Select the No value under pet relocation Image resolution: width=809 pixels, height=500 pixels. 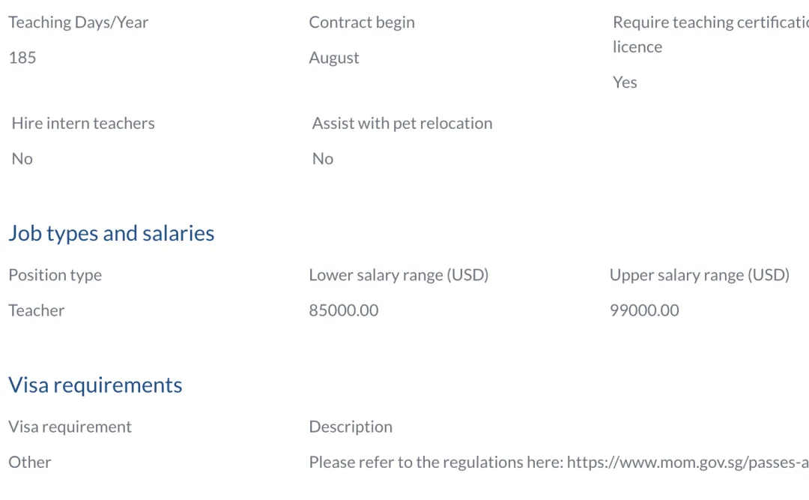323,159
